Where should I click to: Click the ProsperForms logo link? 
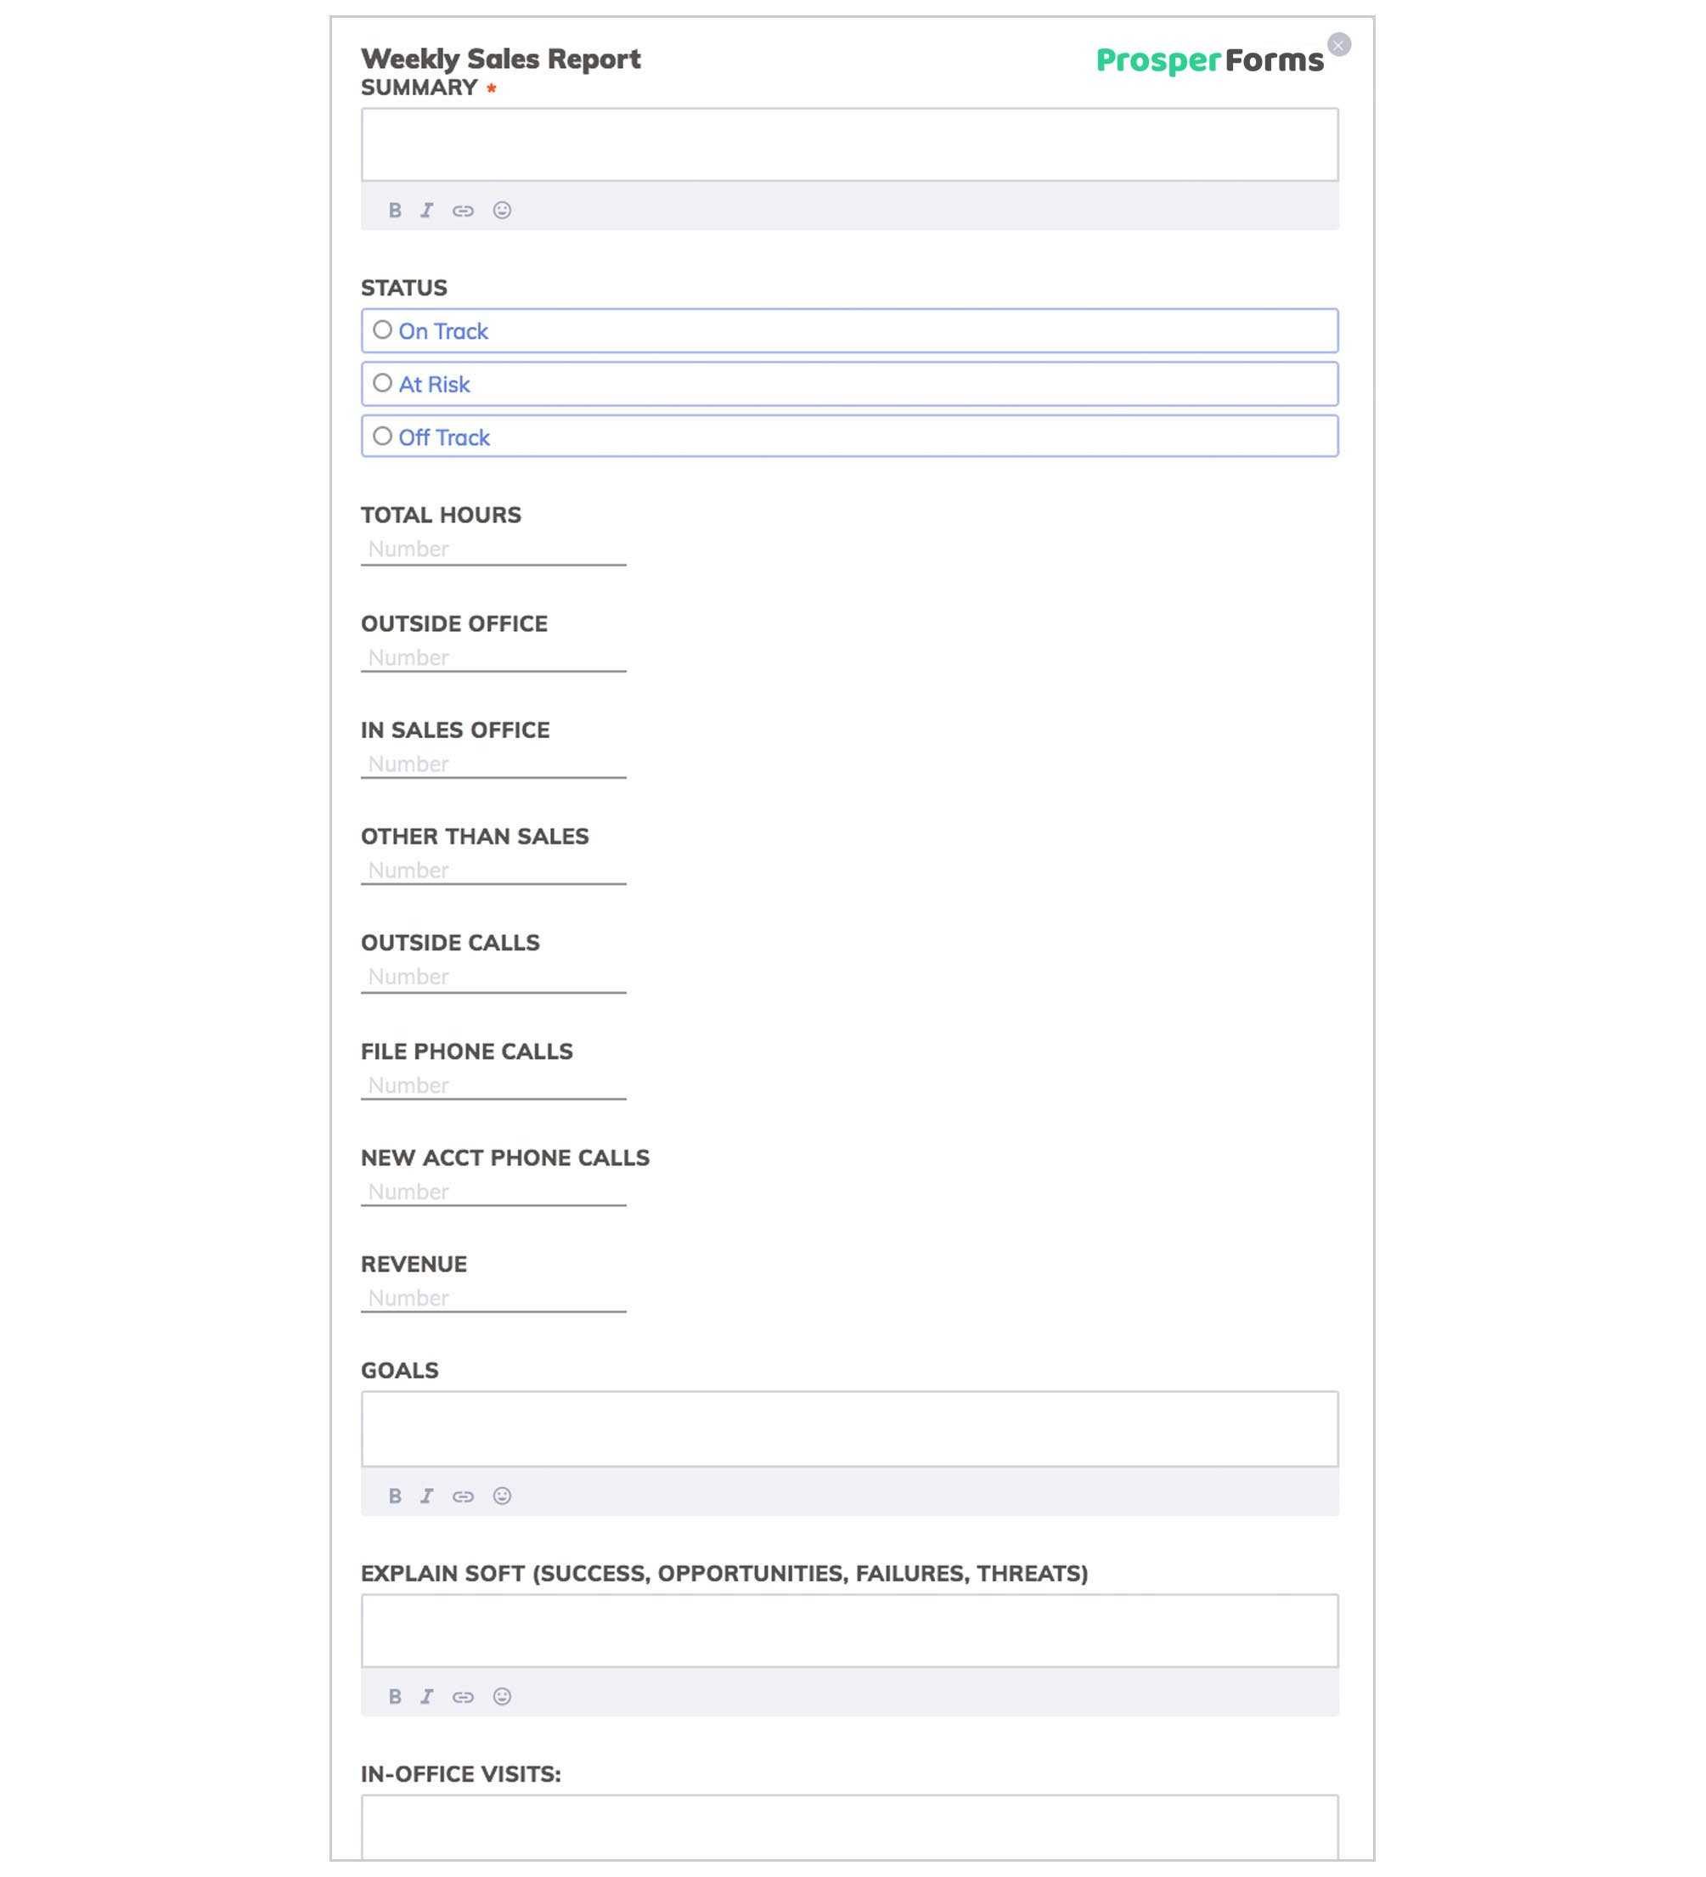(1209, 60)
